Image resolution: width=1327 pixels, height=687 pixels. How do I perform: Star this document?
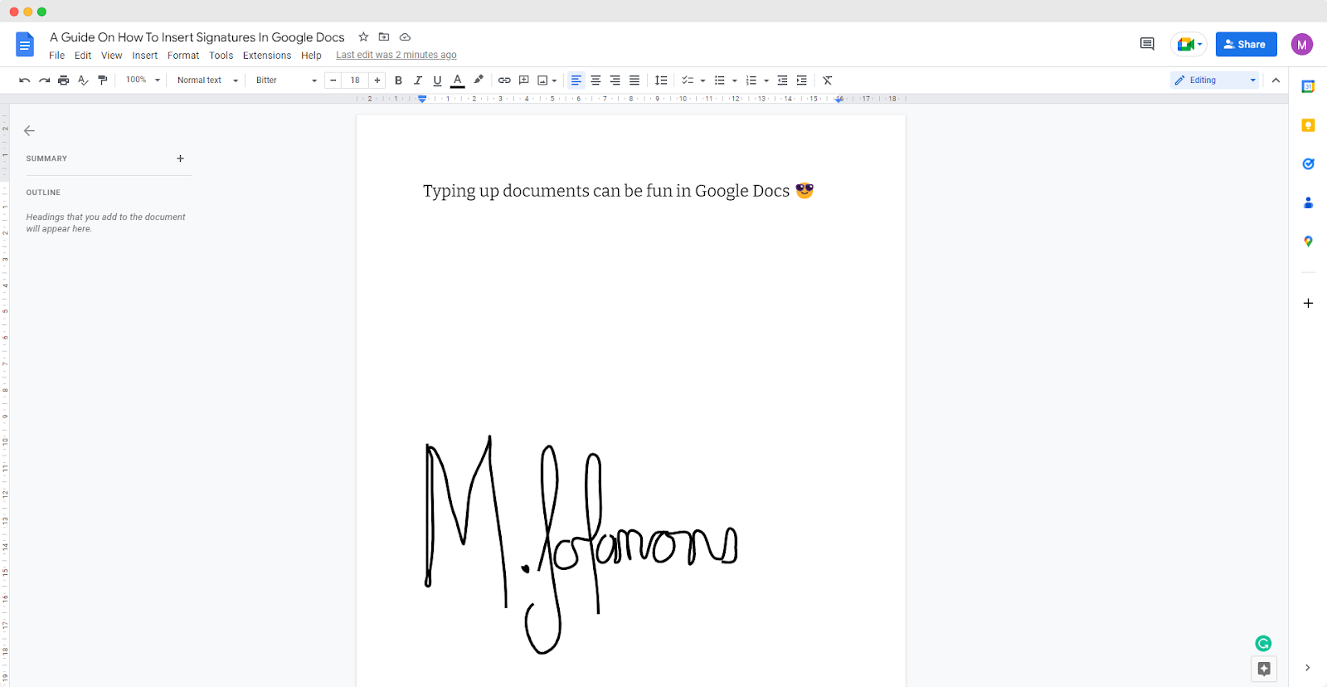click(363, 37)
